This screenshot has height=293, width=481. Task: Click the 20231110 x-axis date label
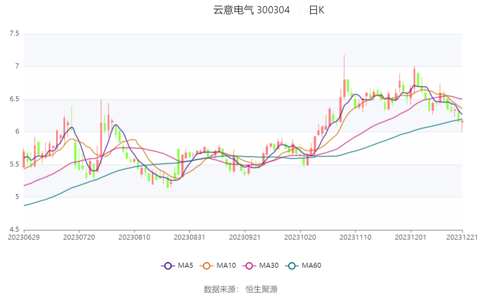coord(355,238)
